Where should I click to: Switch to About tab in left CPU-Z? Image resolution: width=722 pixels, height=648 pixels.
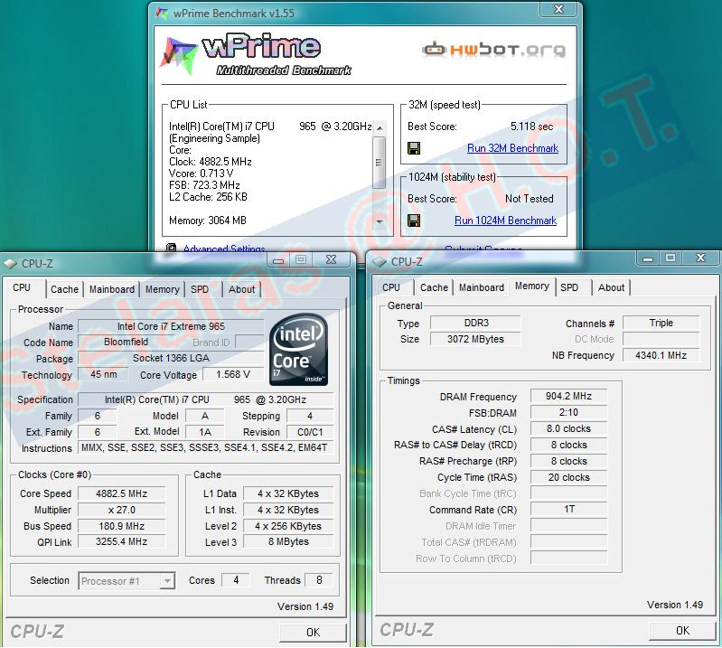pos(242,289)
